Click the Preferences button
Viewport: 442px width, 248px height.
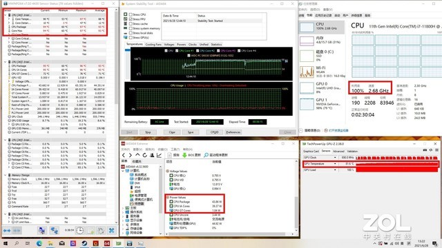tap(233, 132)
